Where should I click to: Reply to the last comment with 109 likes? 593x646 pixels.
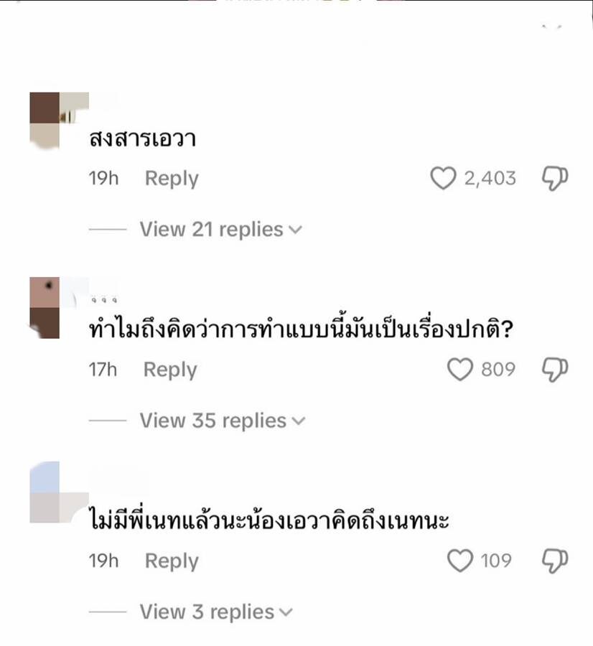pos(172,561)
